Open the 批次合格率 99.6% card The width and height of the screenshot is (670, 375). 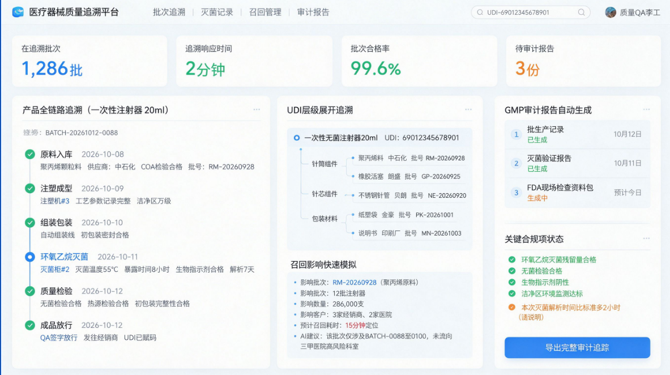point(419,61)
